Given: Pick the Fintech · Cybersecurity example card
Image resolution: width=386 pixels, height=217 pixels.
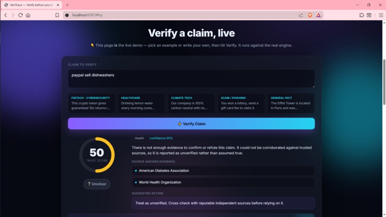Looking at the screenshot, I should (91, 103).
